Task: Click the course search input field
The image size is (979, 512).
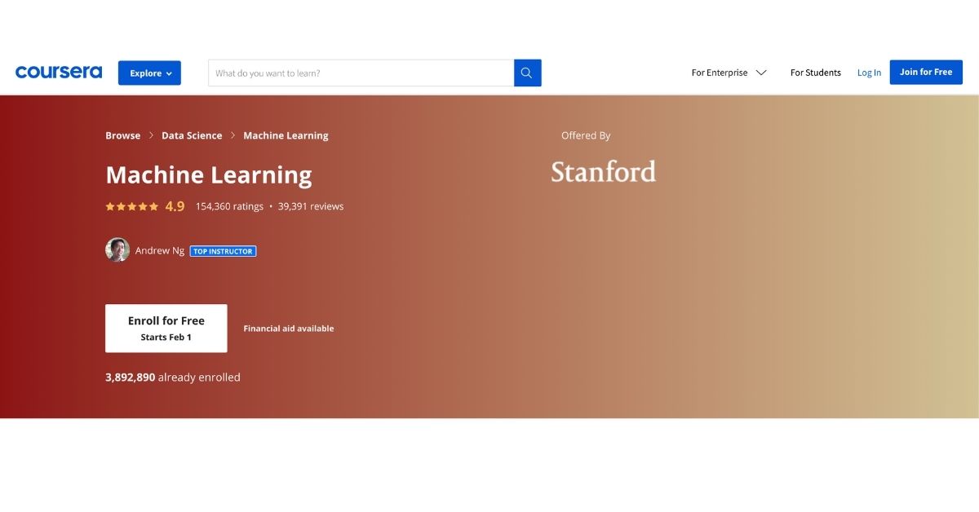Action: click(361, 73)
